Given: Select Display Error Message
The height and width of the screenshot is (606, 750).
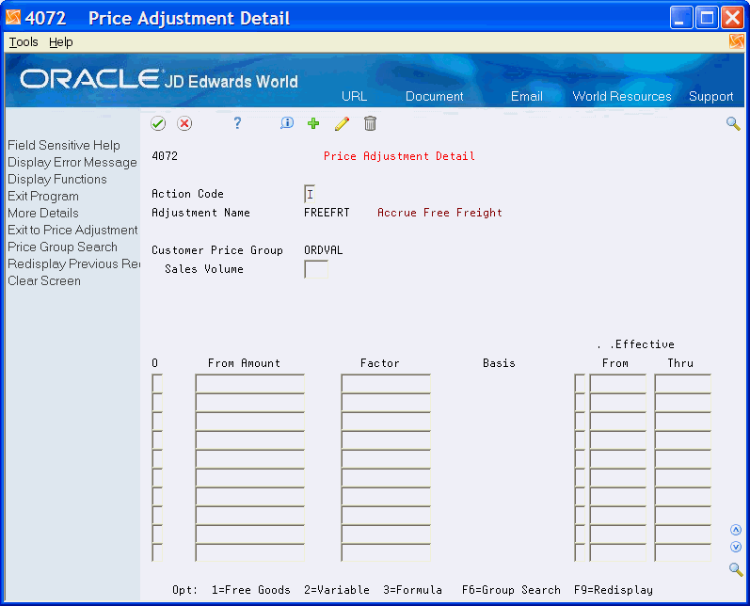Looking at the screenshot, I should [x=72, y=163].
